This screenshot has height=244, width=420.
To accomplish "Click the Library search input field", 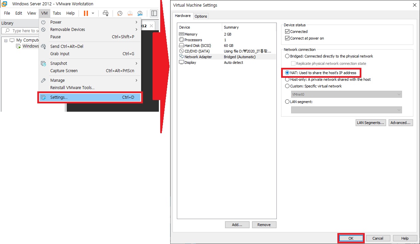I will [x=20, y=31].
